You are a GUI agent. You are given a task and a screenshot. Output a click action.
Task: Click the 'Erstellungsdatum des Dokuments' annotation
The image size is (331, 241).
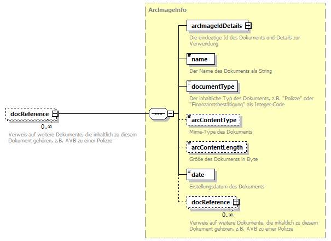[227, 187]
